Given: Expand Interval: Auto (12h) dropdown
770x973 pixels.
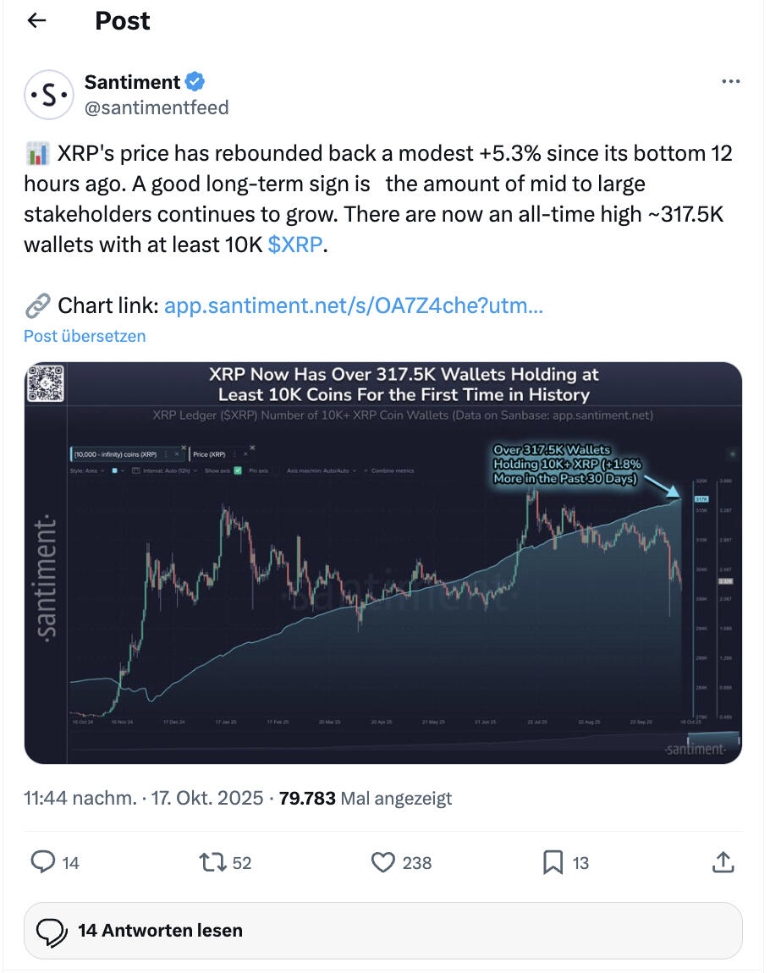Looking at the screenshot, I should point(168,470).
